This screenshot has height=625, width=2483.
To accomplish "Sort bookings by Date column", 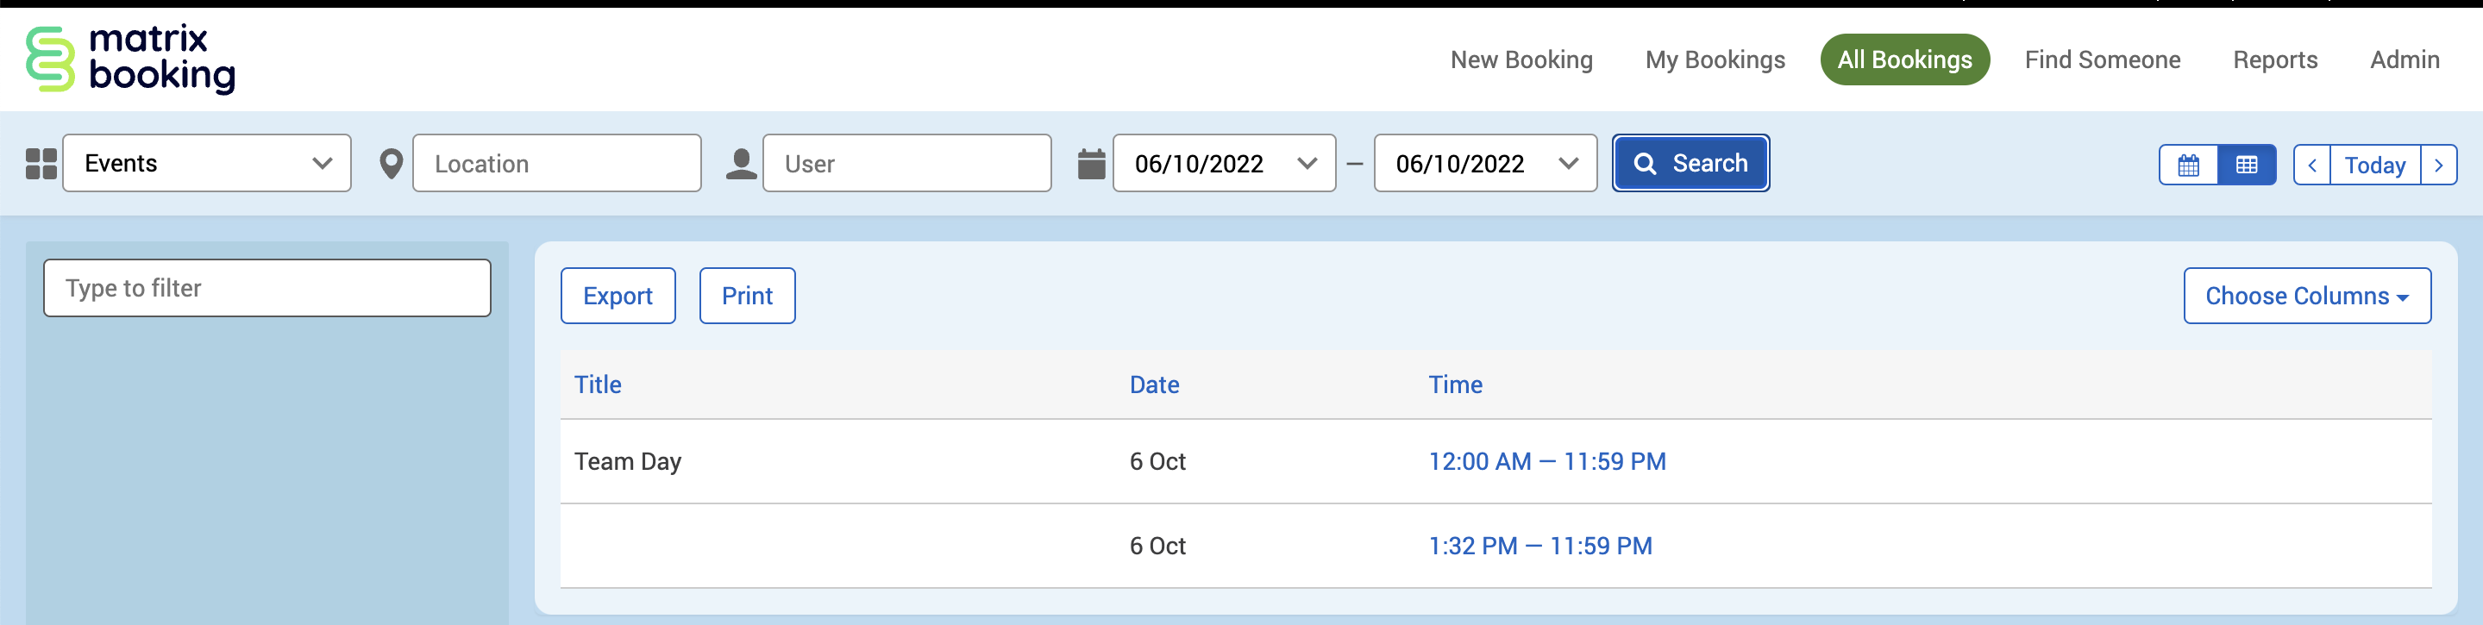I will [x=1154, y=385].
